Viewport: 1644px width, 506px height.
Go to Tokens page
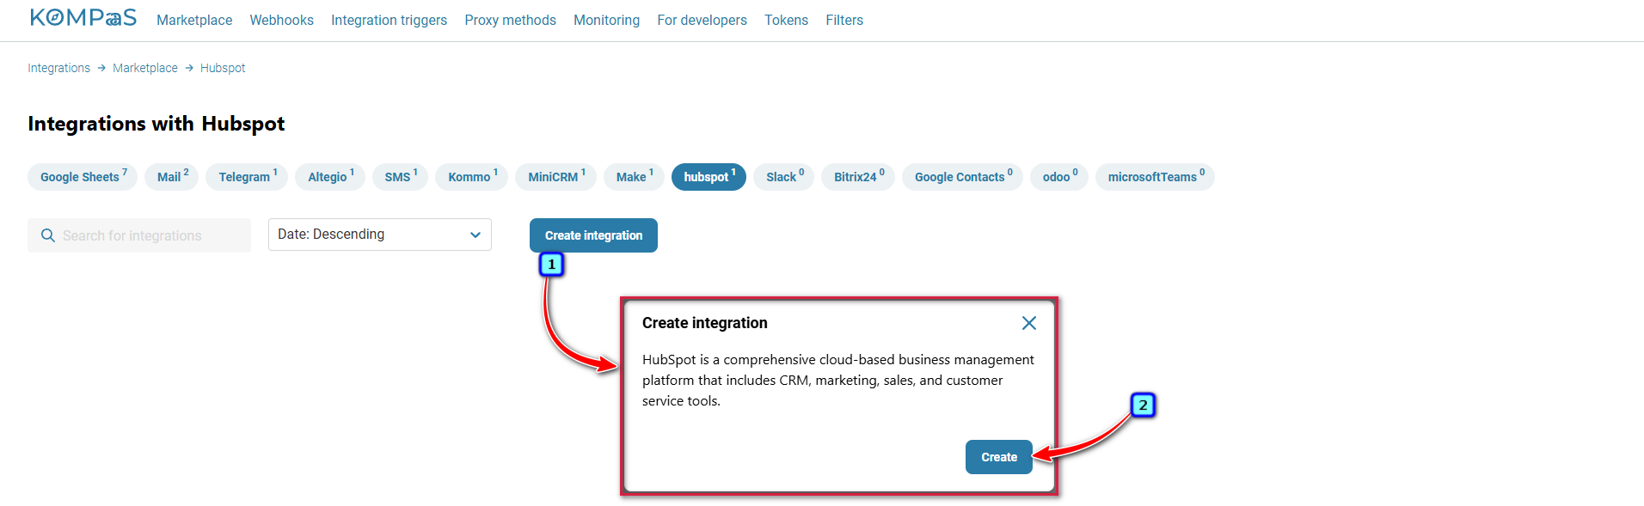point(786,20)
